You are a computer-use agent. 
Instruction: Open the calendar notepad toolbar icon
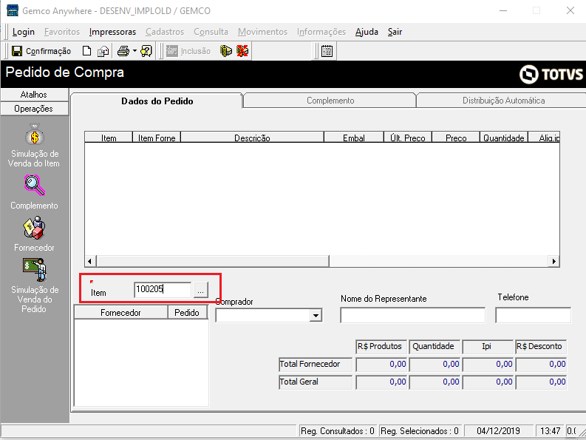(x=327, y=51)
